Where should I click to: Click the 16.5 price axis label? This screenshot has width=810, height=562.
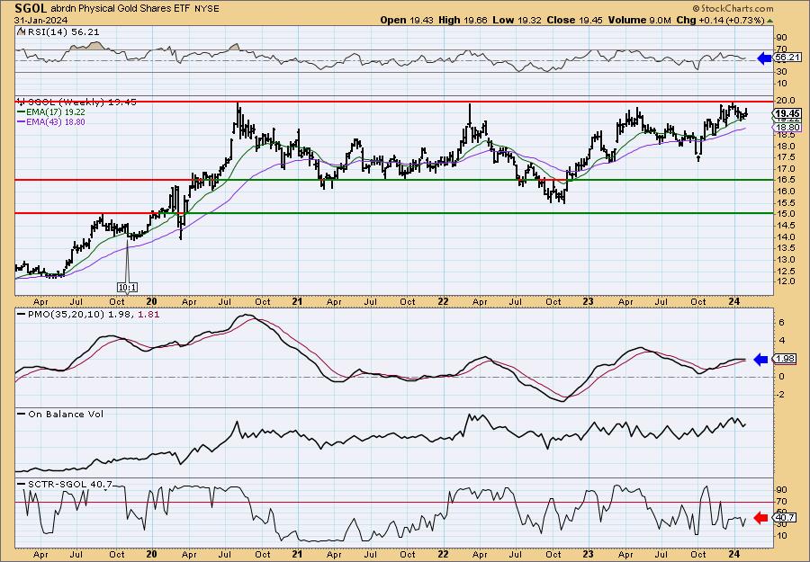785,180
